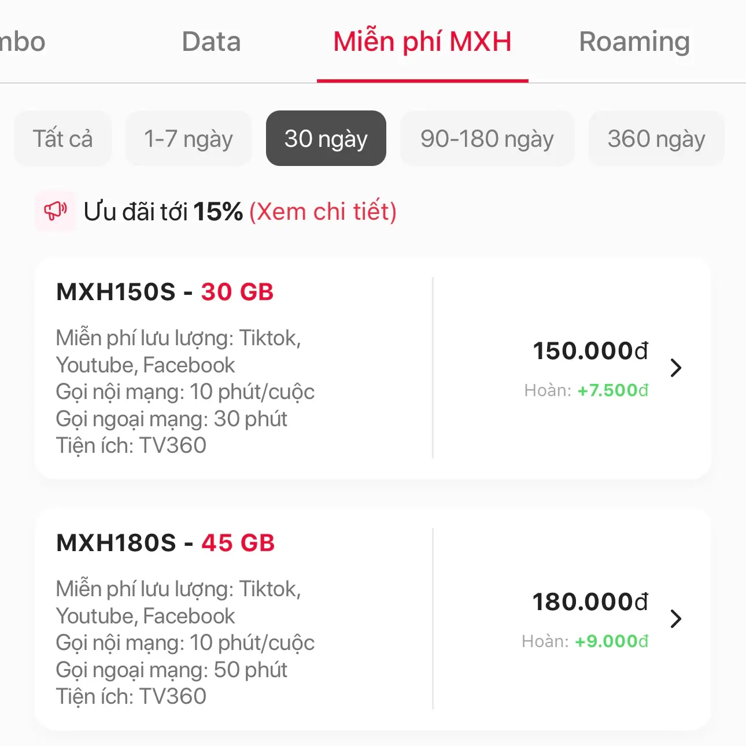The width and height of the screenshot is (746, 746).
Task: Click the Ưu đãi tới 15% banner
Action: 164,212
